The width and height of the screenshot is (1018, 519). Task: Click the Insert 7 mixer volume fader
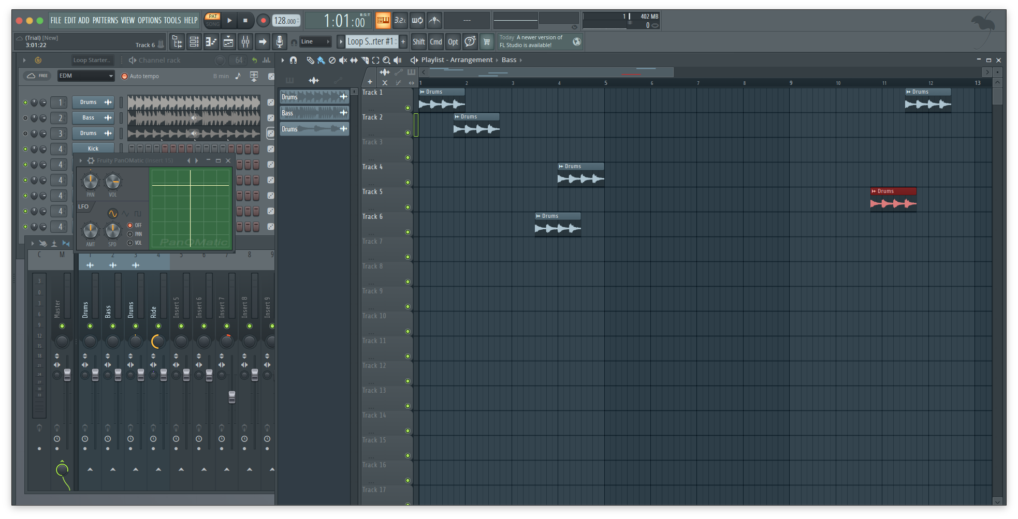point(232,397)
